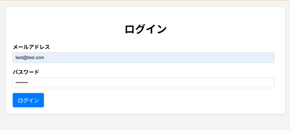
Task: Click the light-blue autofilled email box
Action: pos(144,58)
